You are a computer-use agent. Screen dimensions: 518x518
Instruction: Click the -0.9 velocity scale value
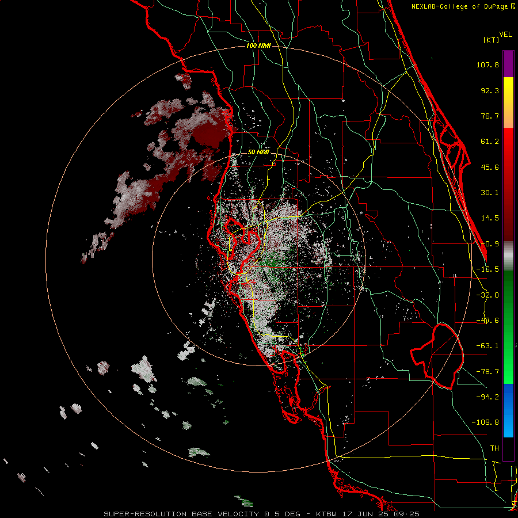(x=490, y=244)
